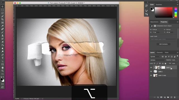
Task: Swap foreground and background colors arrow
Action: 3,77
